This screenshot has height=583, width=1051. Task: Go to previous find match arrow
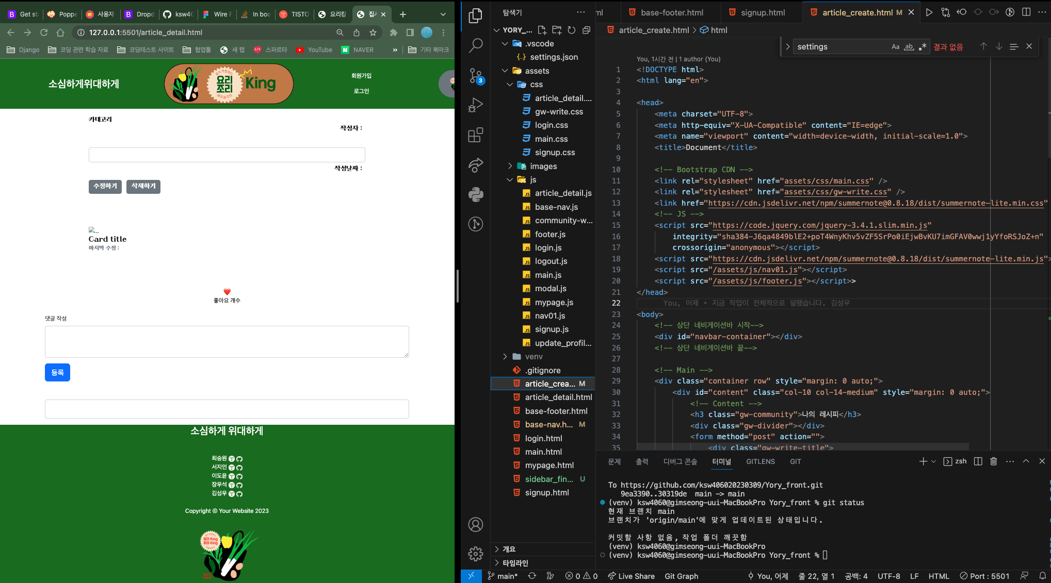(x=983, y=46)
